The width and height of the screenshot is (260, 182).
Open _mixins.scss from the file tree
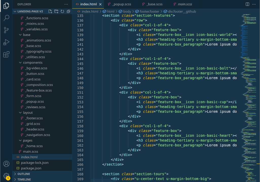pos(42,24)
